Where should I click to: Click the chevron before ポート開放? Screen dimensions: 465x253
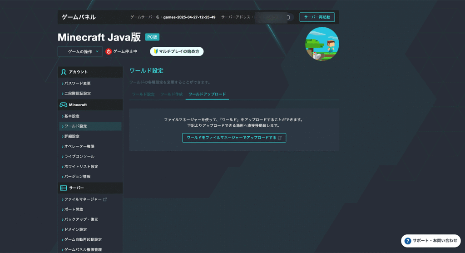click(x=63, y=210)
